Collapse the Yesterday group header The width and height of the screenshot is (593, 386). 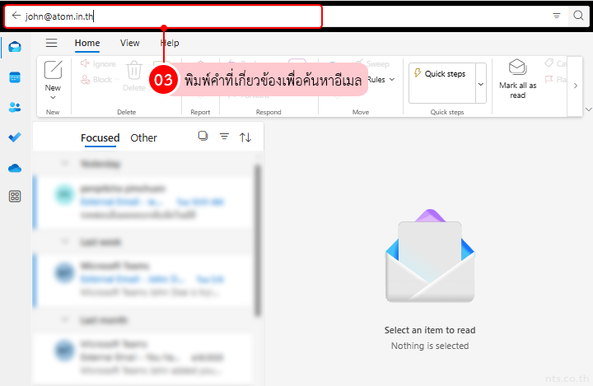coord(65,163)
